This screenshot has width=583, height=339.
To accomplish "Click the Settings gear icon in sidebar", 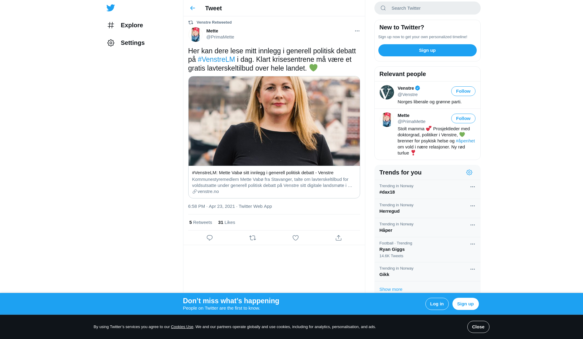I will coord(111,43).
